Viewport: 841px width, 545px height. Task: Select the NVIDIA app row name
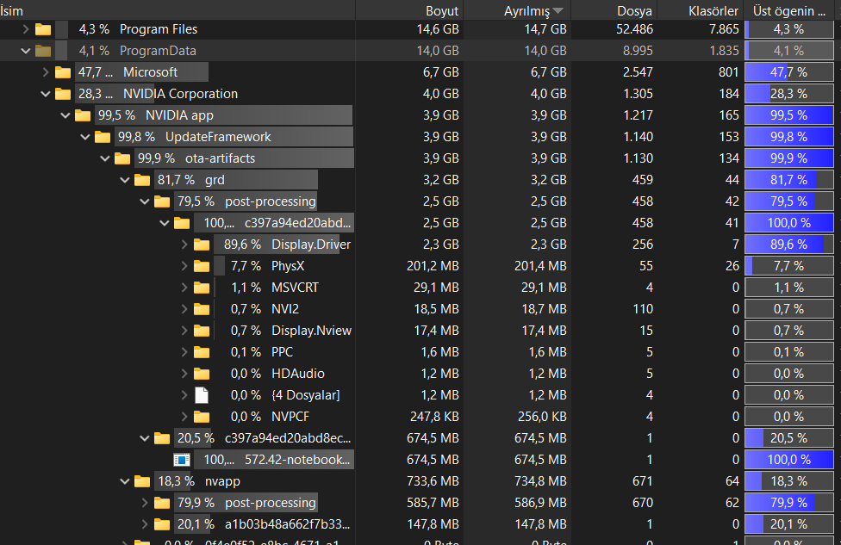180,115
